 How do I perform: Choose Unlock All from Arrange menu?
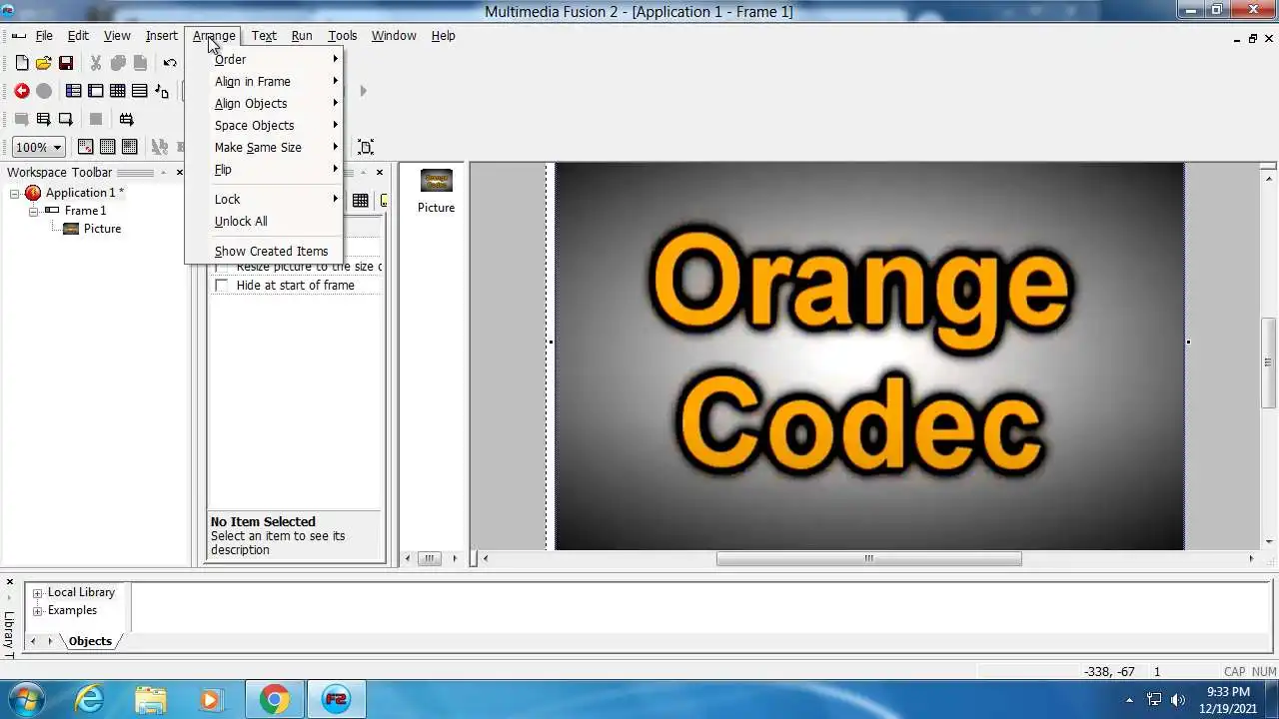point(264,221)
